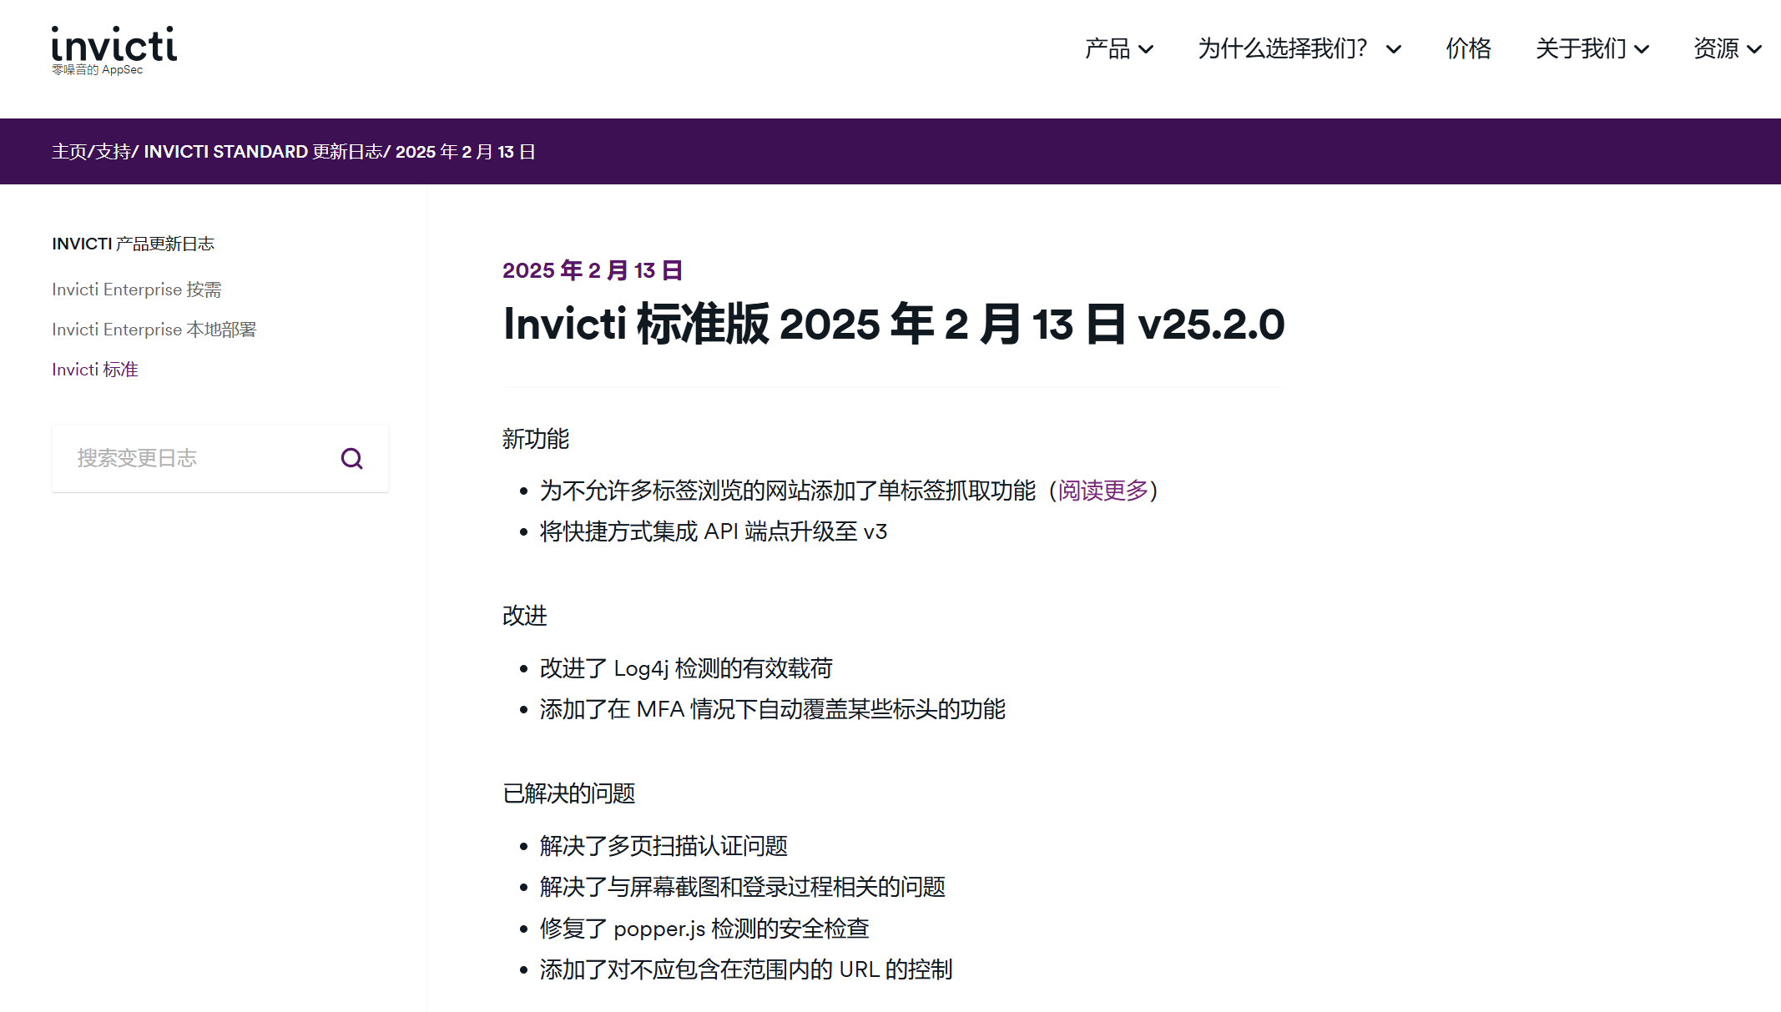Click the Invicti 标准版 v25.2.0 title
The width and height of the screenshot is (1781, 1012).
click(x=894, y=324)
